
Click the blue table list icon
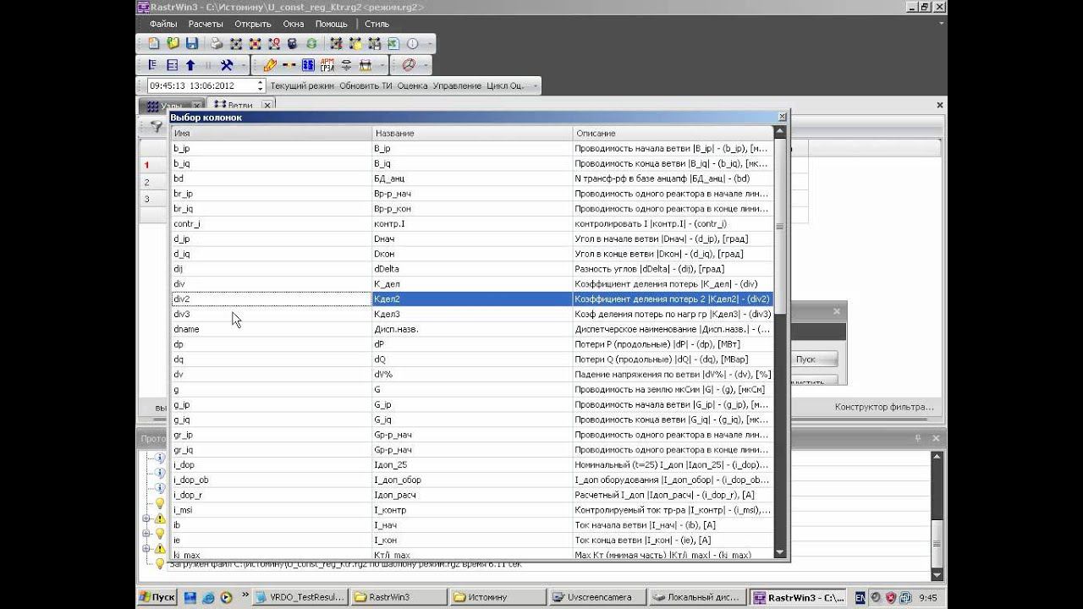(x=172, y=65)
